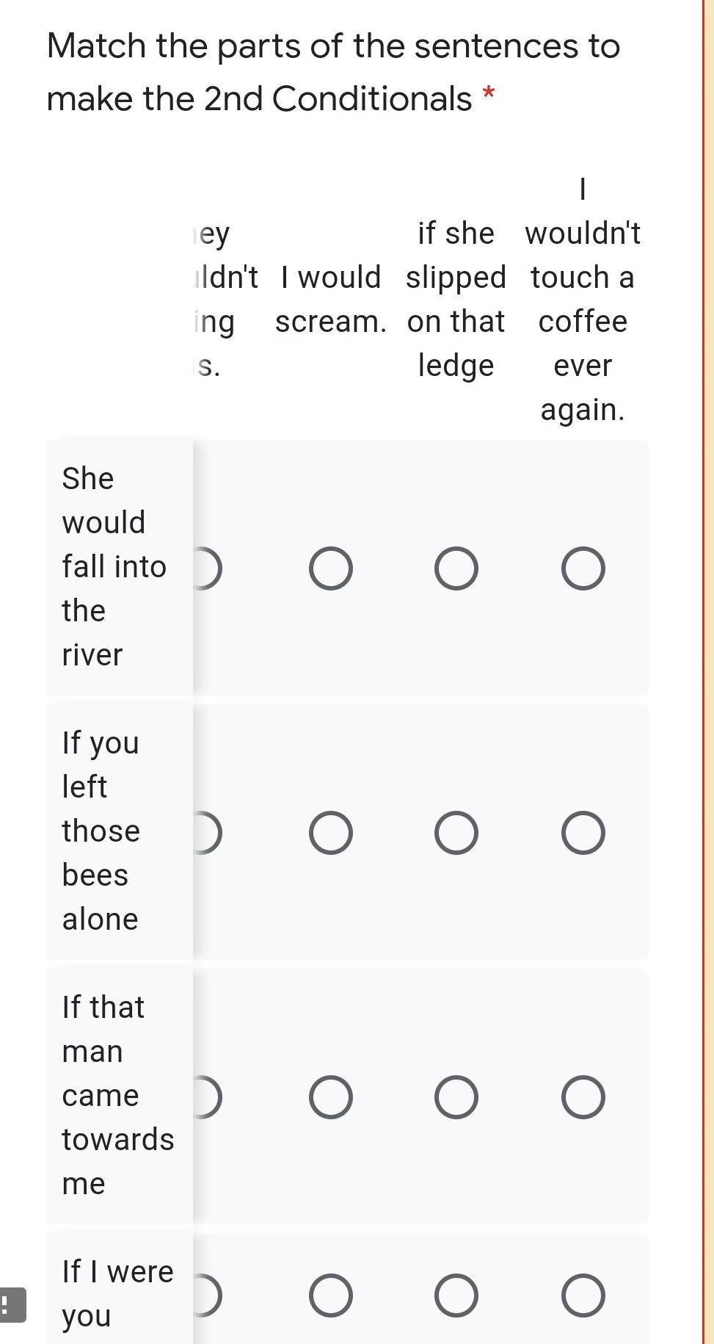Pick 'wouldn't touch a coffee' for 'If that man' row

(x=583, y=1097)
